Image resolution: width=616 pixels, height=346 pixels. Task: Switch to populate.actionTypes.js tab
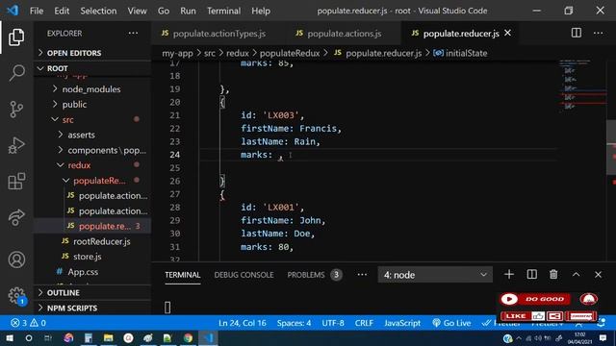[218, 34]
